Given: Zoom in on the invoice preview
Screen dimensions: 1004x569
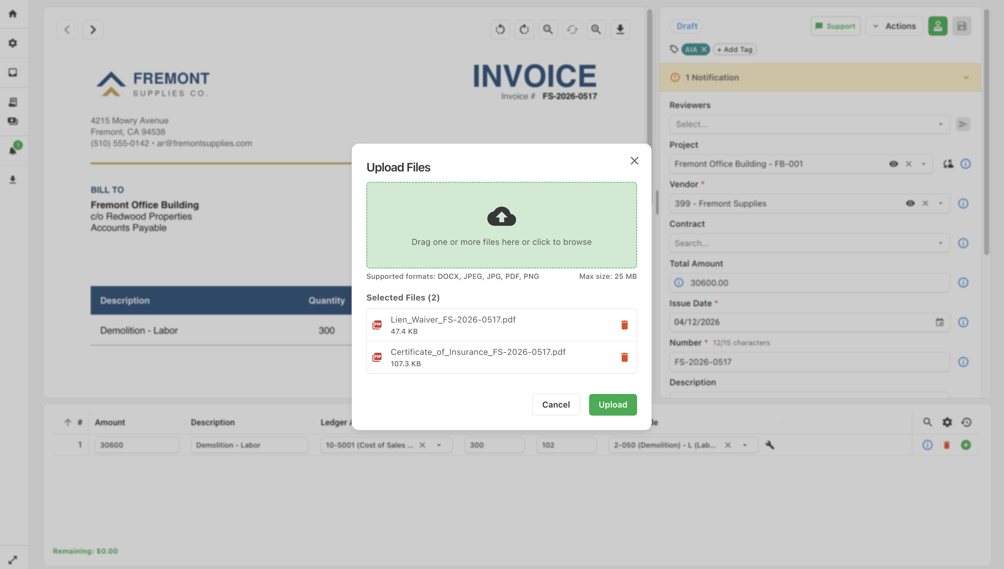Looking at the screenshot, I should [x=596, y=29].
